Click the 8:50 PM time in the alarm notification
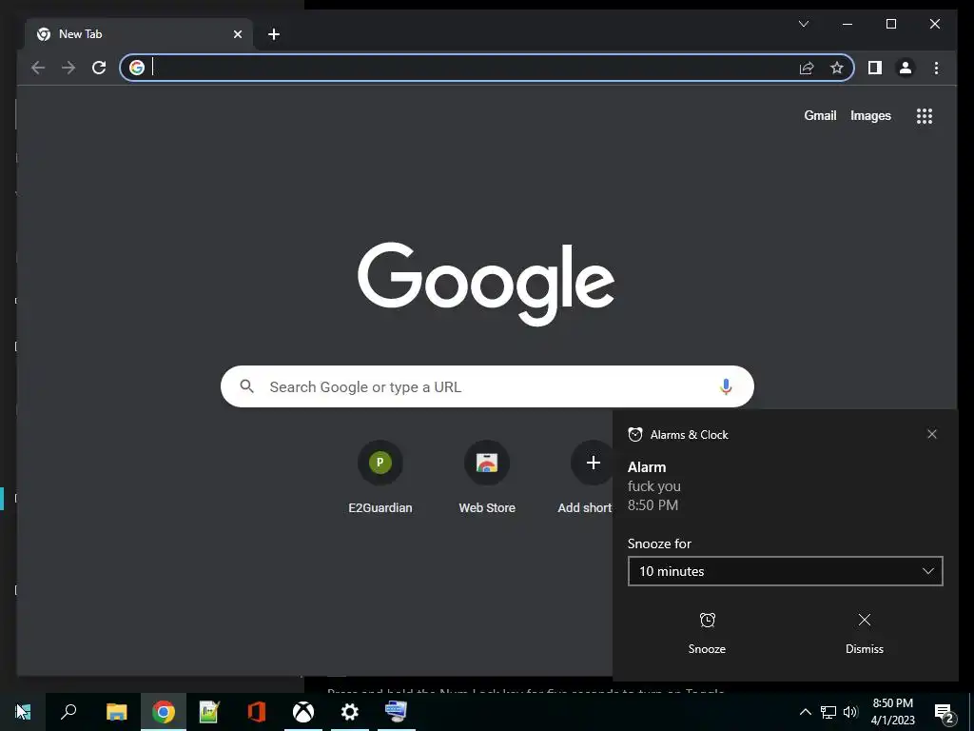 coord(653,505)
